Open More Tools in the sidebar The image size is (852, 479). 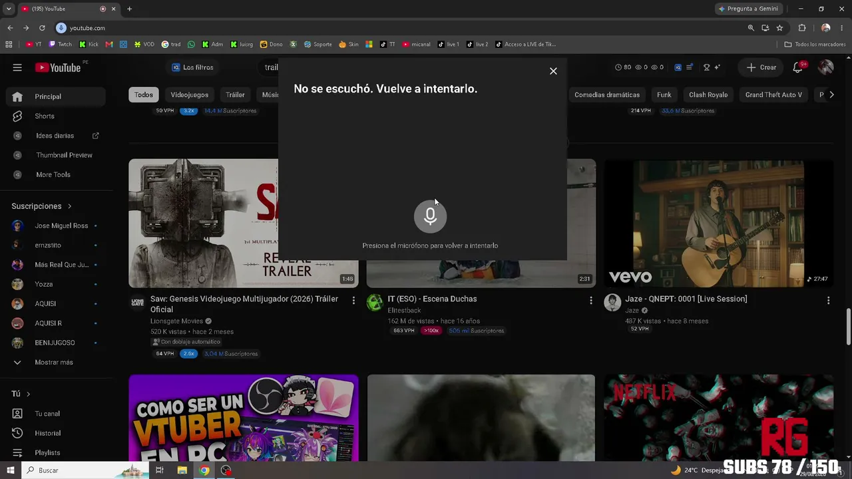pos(56,174)
